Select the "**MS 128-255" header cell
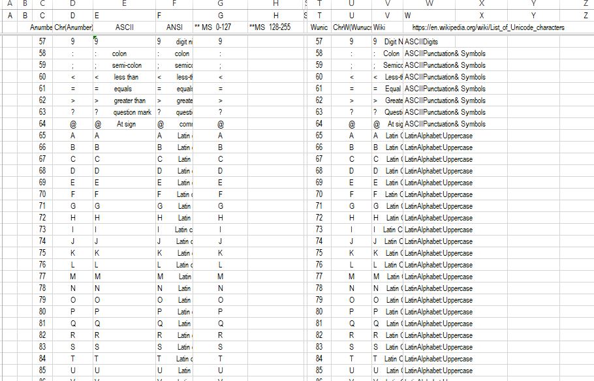The image size is (594, 381). pyautogui.click(x=275, y=27)
